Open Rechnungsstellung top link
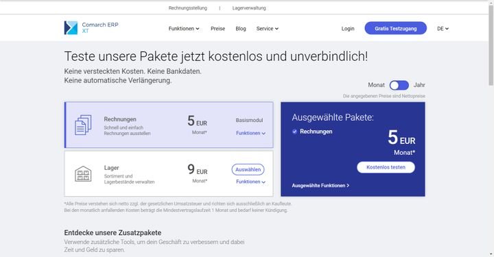This screenshot has width=494, height=257. (x=188, y=8)
